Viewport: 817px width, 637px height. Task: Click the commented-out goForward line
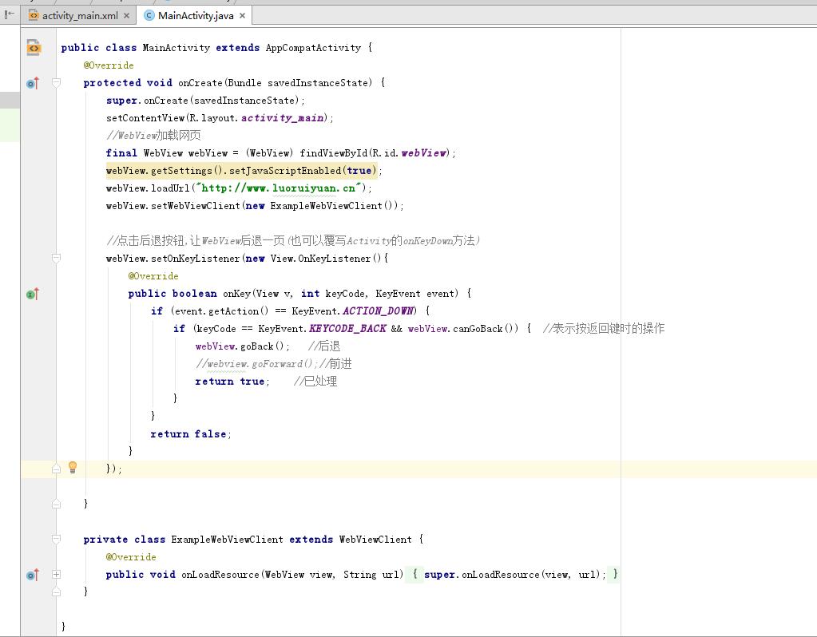(x=274, y=363)
